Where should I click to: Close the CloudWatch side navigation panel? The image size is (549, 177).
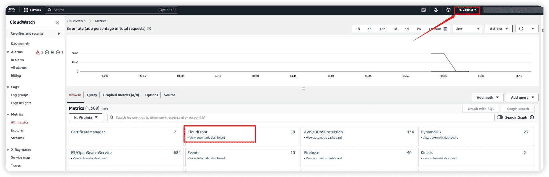tap(57, 23)
